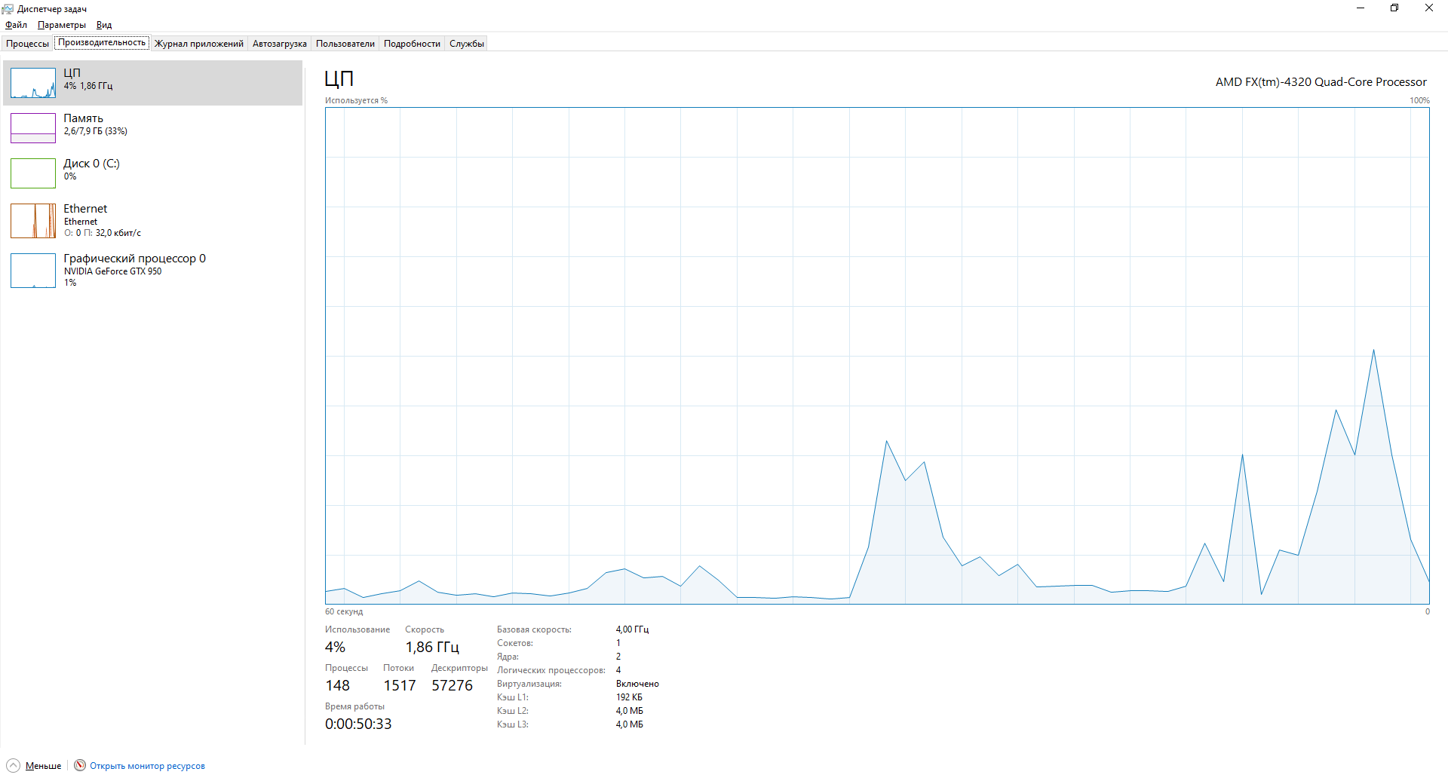This screenshot has width=1448, height=784.
Task: Click the resource monitor icon
Action: click(x=80, y=765)
